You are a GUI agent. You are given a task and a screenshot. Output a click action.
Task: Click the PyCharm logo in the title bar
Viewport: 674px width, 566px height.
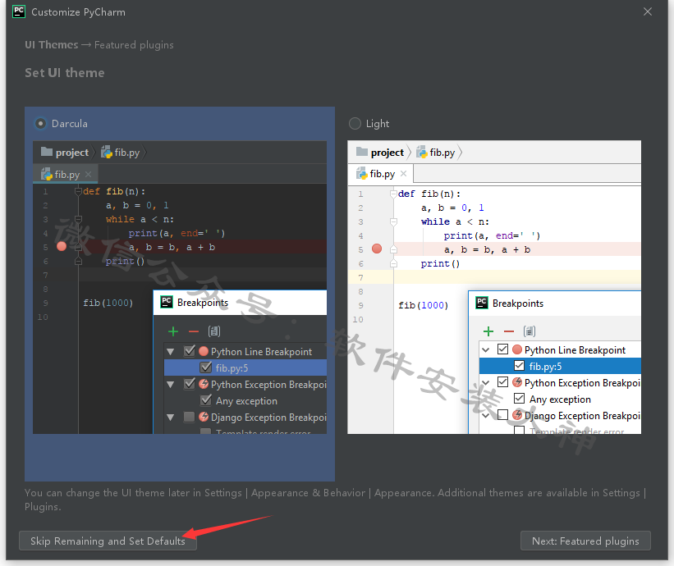[x=19, y=11]
